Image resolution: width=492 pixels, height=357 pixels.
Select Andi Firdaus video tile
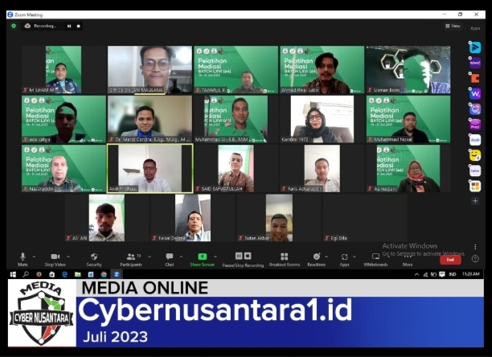point(150,168)
